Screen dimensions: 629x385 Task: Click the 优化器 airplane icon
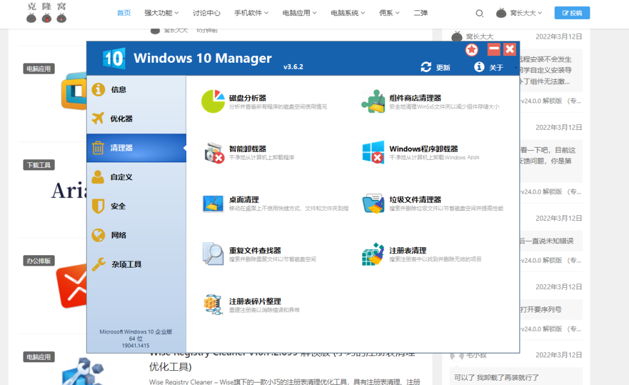pos(98,119)
